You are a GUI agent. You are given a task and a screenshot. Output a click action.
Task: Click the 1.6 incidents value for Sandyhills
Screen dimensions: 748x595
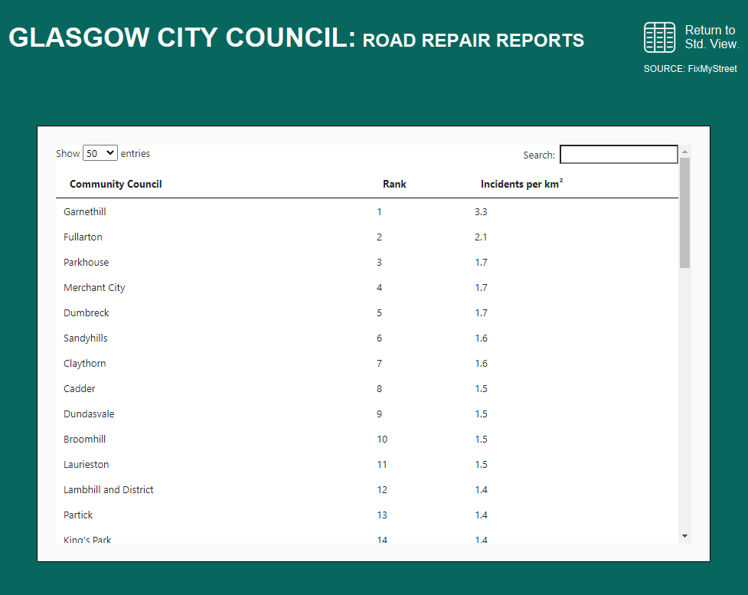click(481, 338)
